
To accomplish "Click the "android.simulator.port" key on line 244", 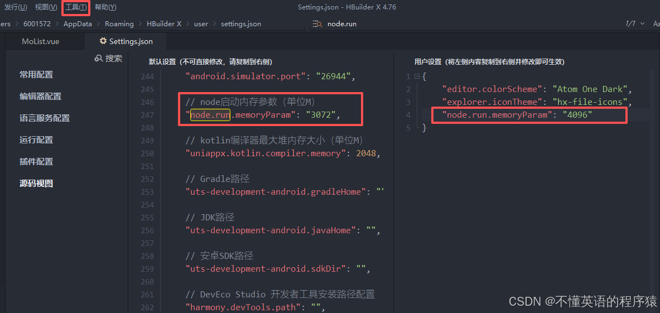I will (x=245, y=76).
